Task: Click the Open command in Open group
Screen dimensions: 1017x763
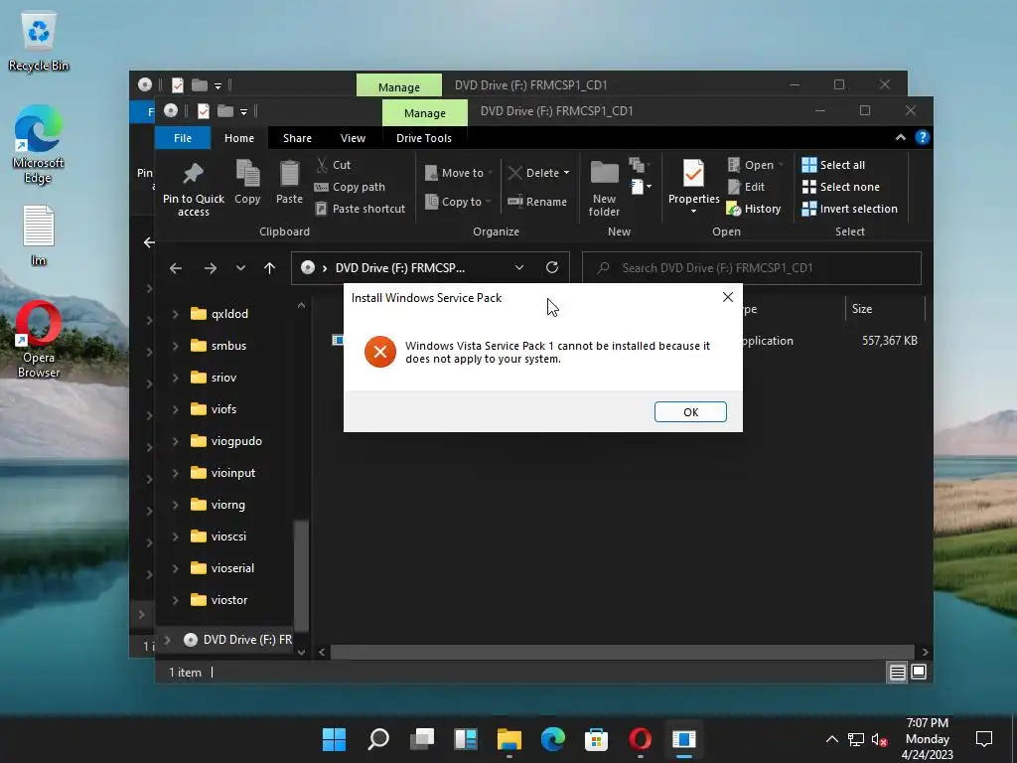Action: point(751,165)
